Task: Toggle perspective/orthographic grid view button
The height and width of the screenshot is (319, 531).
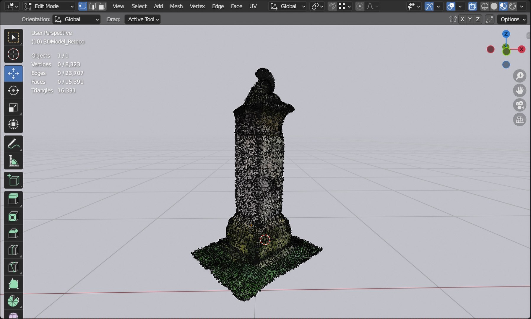Action: pos(519,119)
